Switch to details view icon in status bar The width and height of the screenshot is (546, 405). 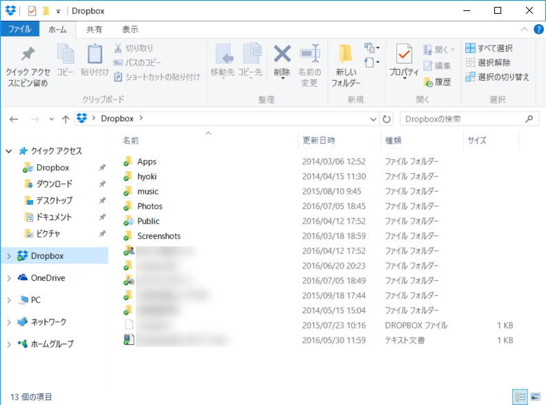(x=520, y=397)
